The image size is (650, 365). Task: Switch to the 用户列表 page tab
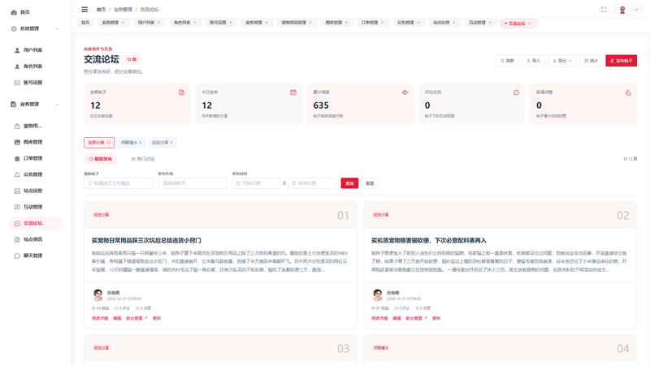point(146,23)
